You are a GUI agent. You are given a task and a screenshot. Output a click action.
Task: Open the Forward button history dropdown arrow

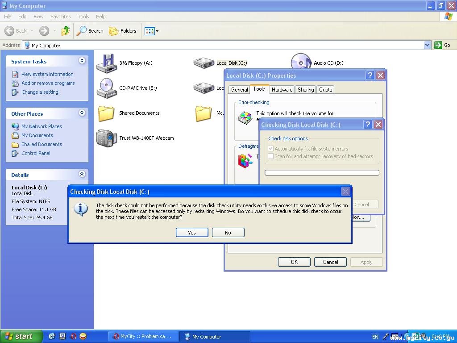[54, 31]
